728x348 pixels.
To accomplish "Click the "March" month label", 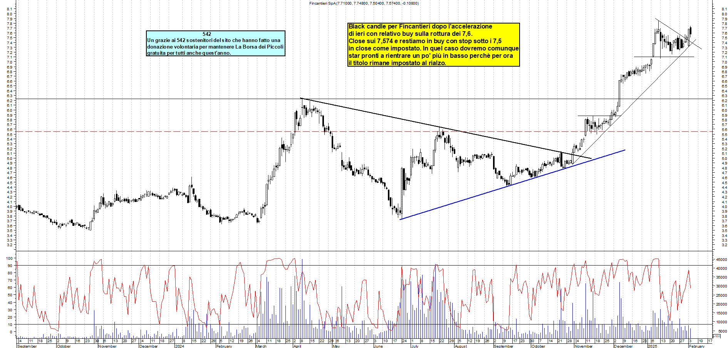I will 261,346.
